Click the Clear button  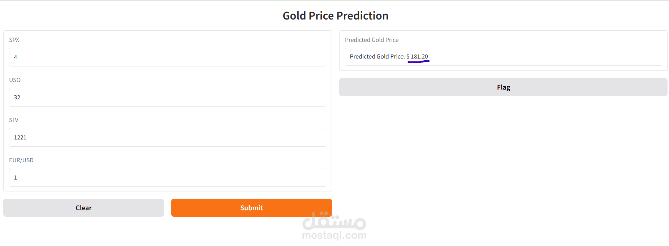coord(83,208)
